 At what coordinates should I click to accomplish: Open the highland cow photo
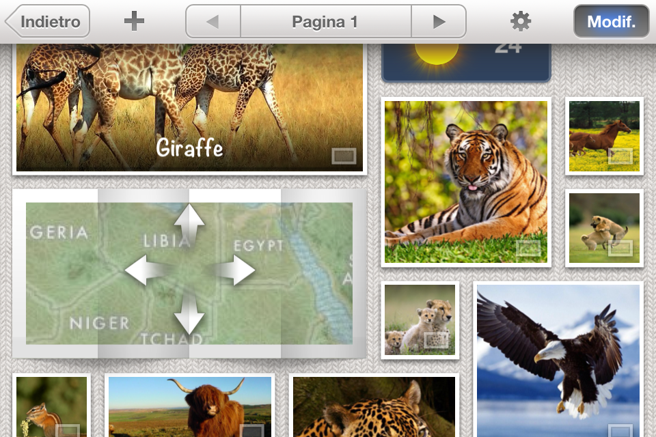tap(189, 406)
